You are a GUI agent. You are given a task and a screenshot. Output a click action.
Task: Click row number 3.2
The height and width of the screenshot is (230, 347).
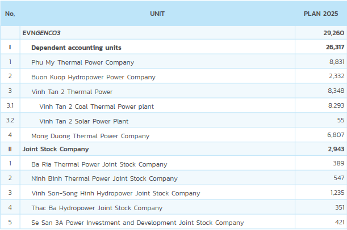(x=10, y=120)
